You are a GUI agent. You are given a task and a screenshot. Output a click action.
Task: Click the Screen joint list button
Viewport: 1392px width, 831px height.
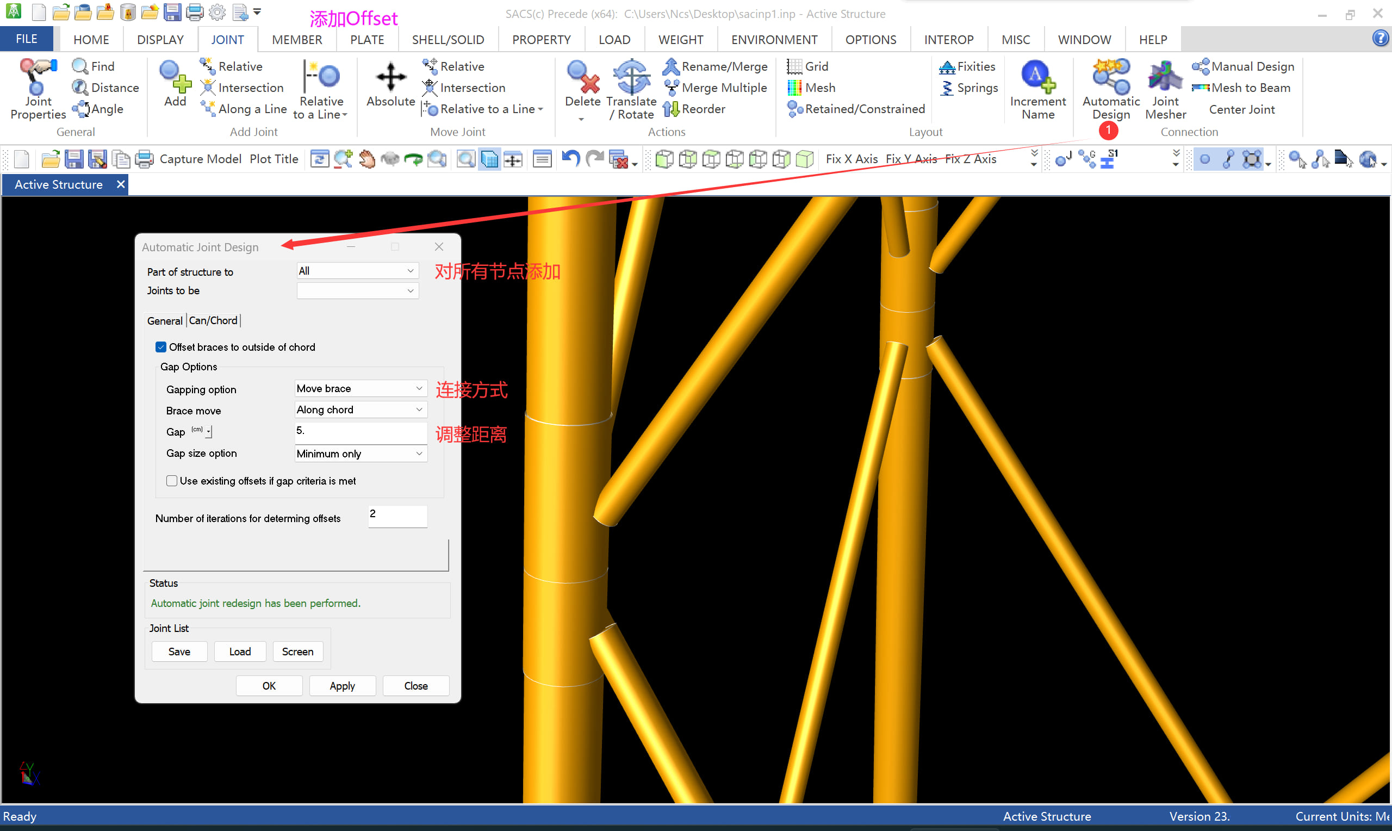(297, 652)
